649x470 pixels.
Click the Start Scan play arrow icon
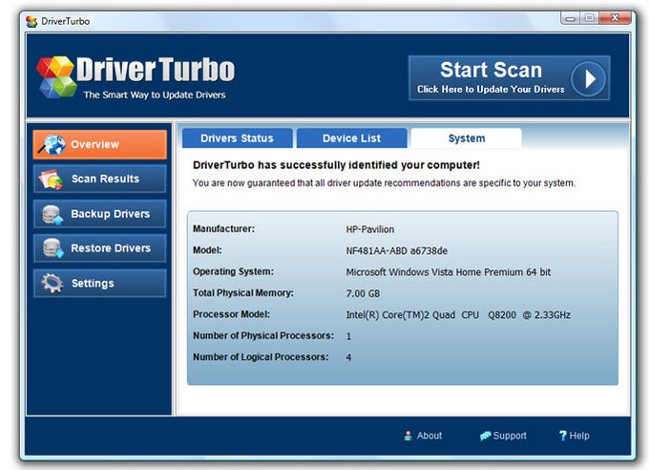[588, 78]
